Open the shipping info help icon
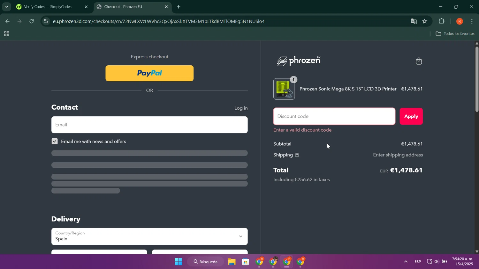This screenshot has width=479, height=269. tap(297, 155)
